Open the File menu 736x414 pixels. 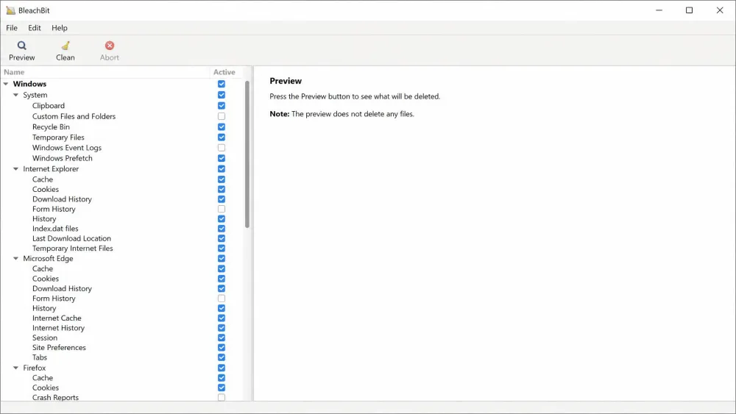click(x=12, y=28)
